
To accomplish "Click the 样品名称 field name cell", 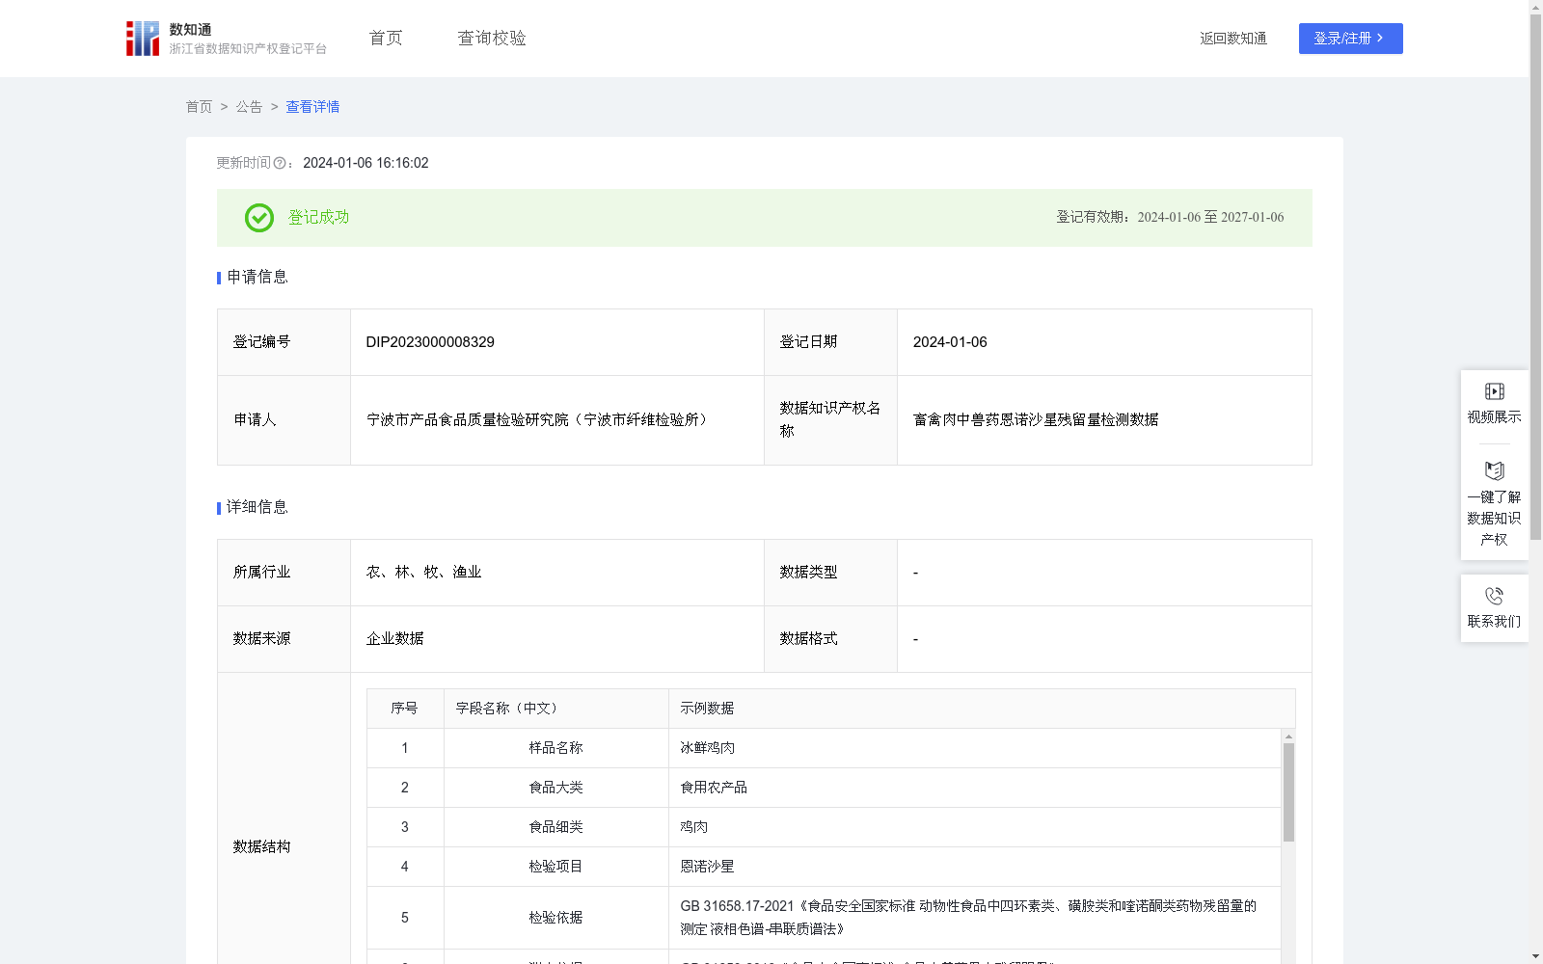I will pyautogui.click(x=555, y=748).
